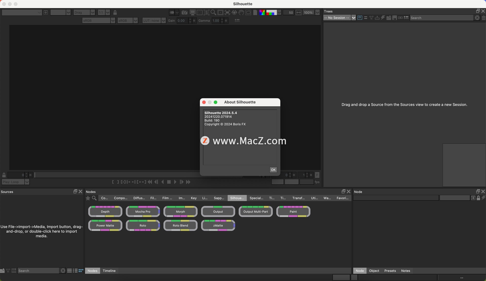The width and height of the screenshot is (486, 281).
Task: Click the viewer options list icon beside Gamma
Action: coord(237,21)
